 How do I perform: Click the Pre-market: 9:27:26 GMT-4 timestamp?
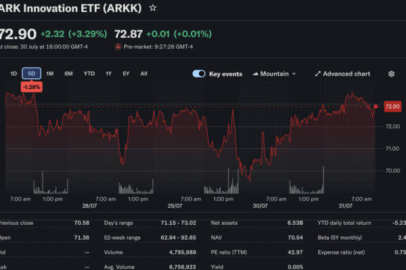pyautogui.click(x=158, y=47)
